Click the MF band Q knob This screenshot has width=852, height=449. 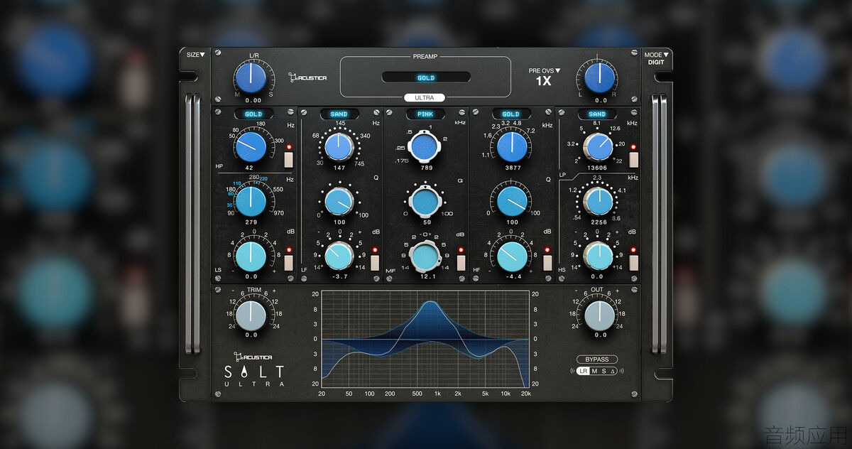click(x=426, y=202)
